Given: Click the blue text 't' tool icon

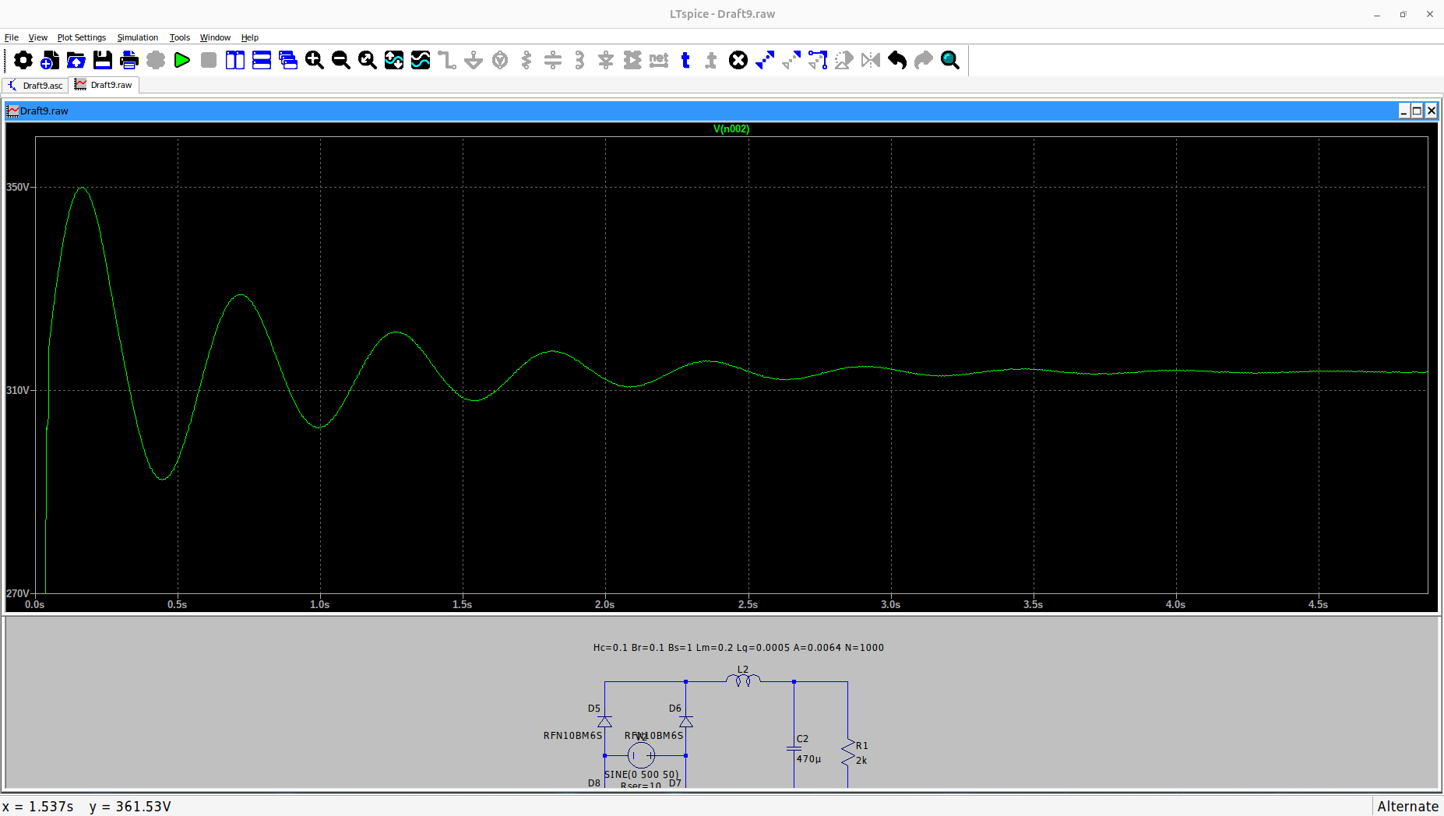Looking at the screenshot, I should tap(685, 60).
